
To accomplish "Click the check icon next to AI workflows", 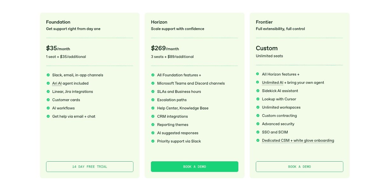I will pos(48,108).
